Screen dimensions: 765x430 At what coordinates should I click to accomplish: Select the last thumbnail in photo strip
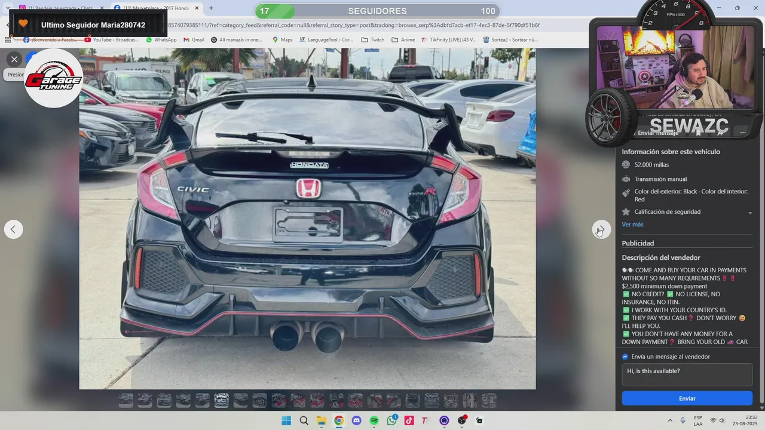[x=489, y=400]
